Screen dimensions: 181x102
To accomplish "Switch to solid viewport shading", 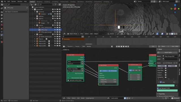I will [172, 34].
